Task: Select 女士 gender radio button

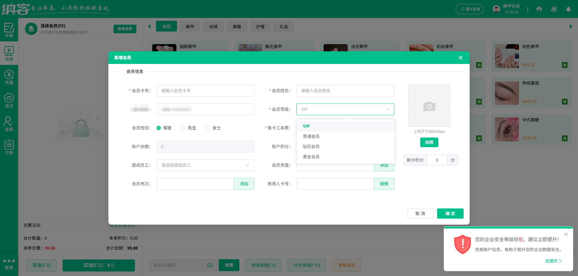Action: [x=208, y=128]
